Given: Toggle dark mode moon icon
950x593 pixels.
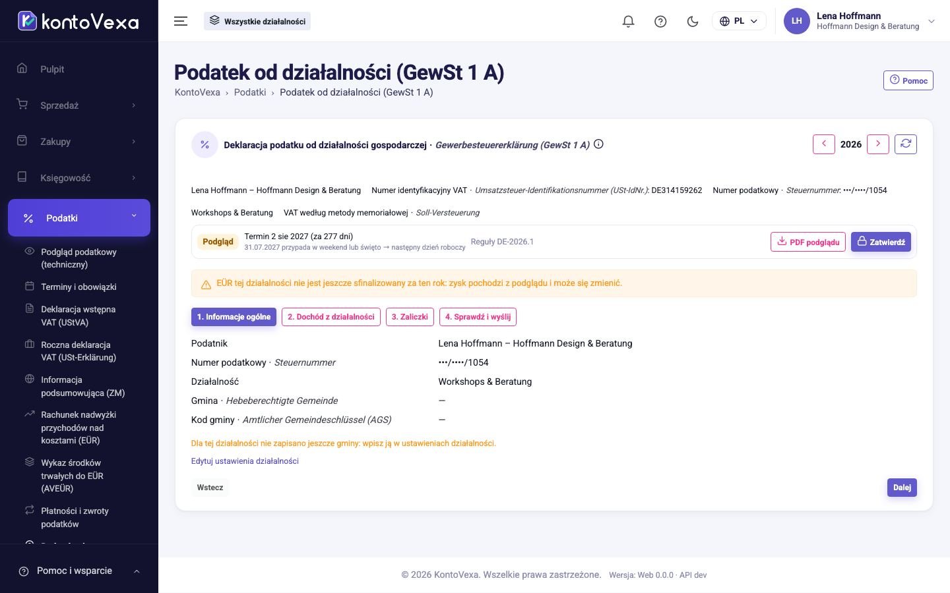Looking at the screenshot, I should click(693, 21).
